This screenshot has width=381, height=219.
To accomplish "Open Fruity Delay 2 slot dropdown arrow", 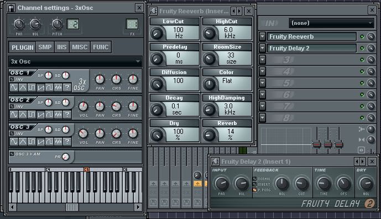I will click(262, 48).
